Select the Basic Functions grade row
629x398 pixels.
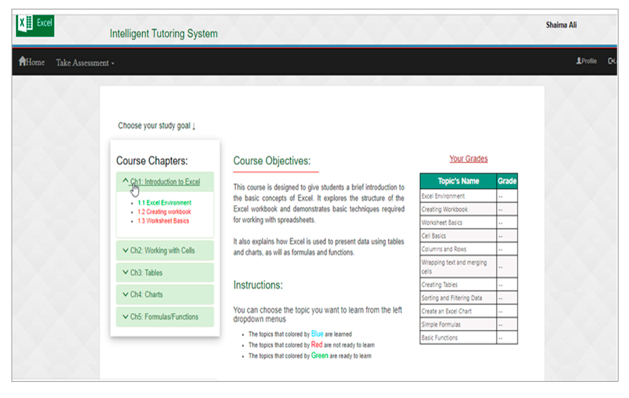pos(458,338)
